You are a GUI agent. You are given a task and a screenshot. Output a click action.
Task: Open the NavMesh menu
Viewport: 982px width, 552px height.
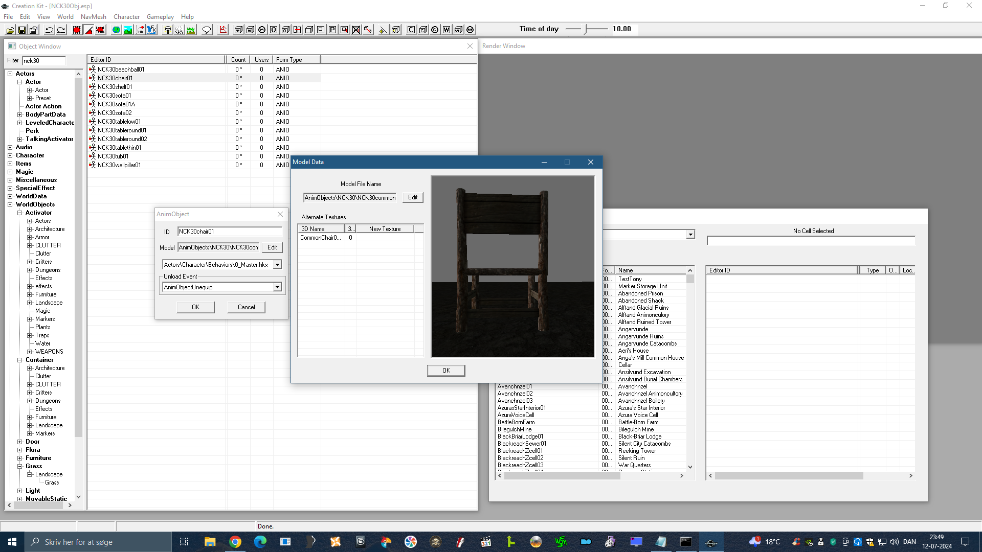pos(94,16)
